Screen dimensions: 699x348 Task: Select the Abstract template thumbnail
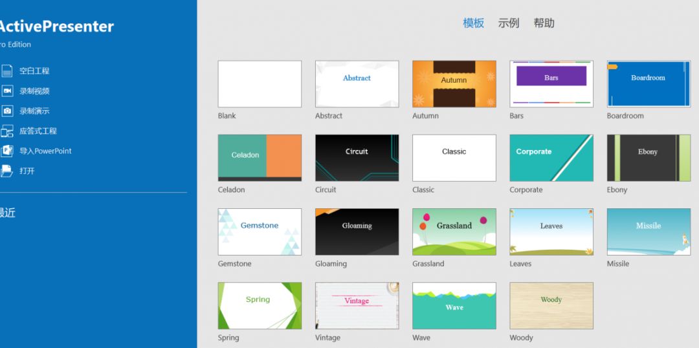pyautogui.click(x=357, y=84)
